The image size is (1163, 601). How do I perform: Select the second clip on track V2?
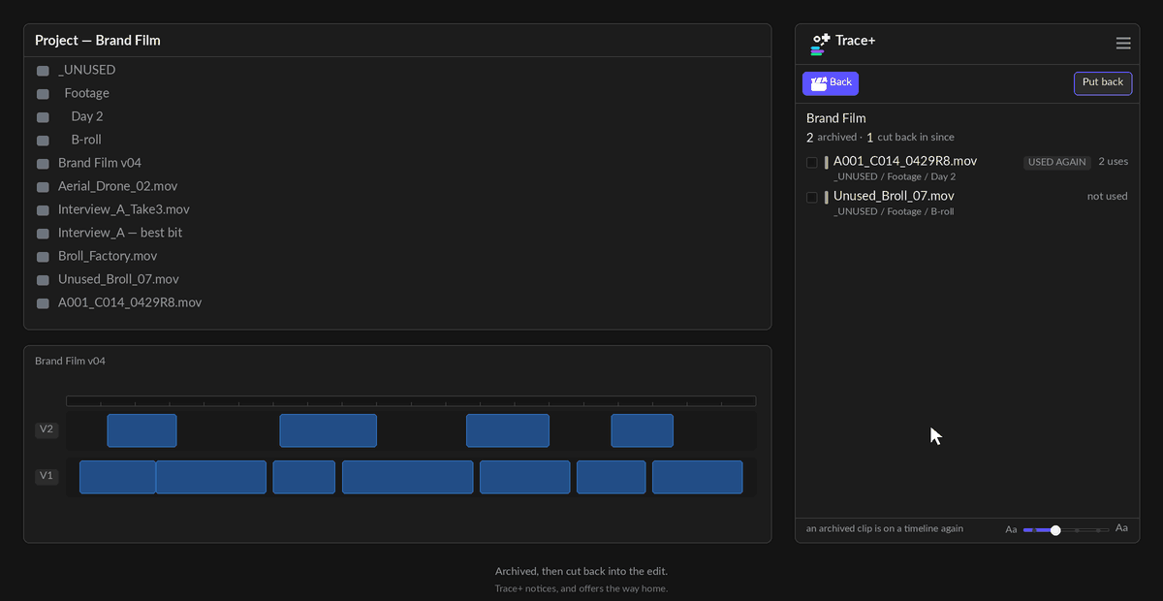[329, 430]
